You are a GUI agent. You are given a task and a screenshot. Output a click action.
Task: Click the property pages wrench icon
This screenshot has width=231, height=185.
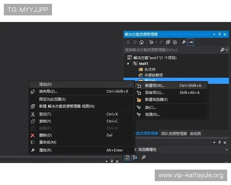(x=144, y=157)
